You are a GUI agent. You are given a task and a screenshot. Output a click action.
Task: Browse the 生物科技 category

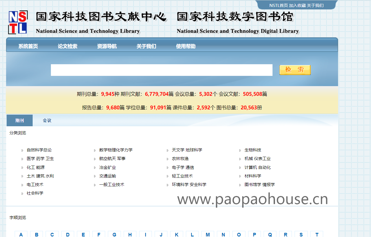coord(253,150)
